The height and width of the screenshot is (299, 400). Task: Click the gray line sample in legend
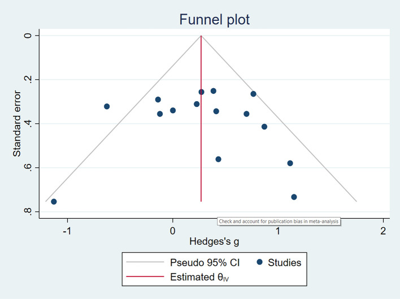(x=145, y=262)
